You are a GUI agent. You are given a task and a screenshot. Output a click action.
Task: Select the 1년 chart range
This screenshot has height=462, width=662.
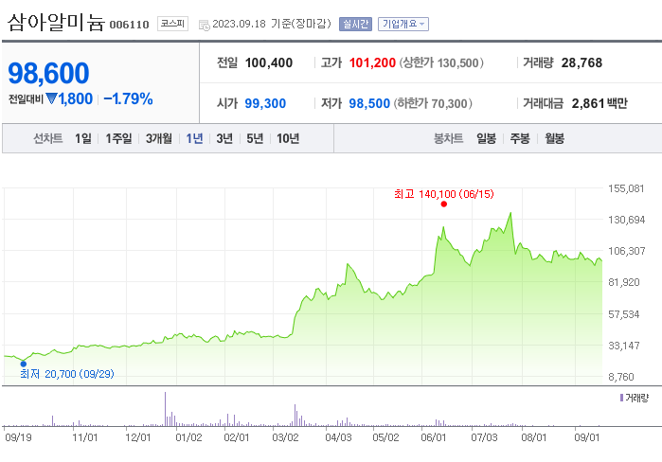tap(195, 138)
